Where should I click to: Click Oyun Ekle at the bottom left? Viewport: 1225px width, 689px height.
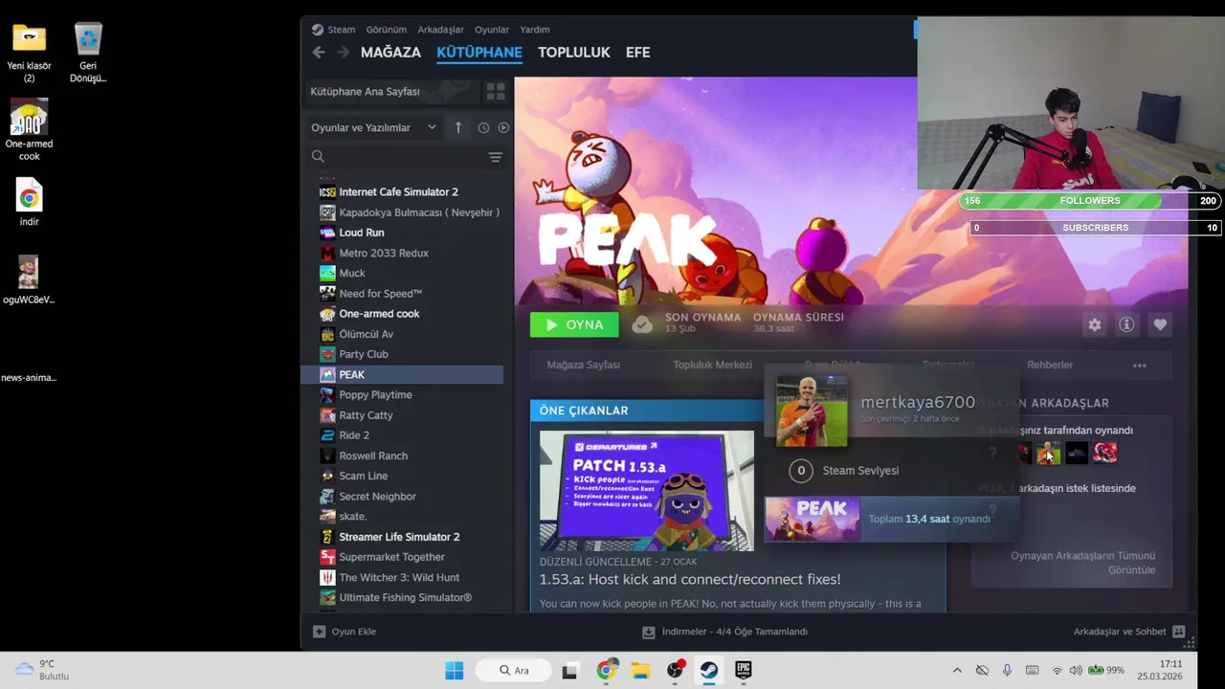point(345,632)
